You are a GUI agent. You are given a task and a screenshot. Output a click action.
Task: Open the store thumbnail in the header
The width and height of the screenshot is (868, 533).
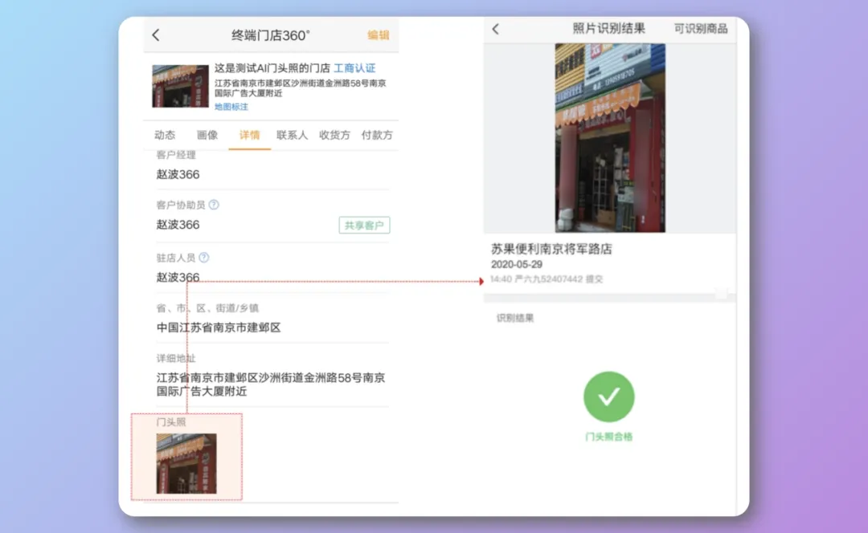tap(181, 86)
